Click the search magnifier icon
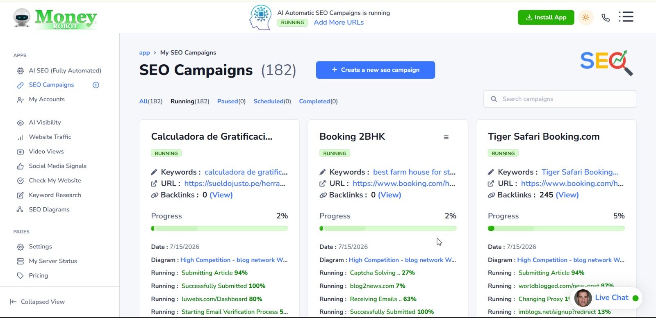 pyautogui.click(x=494, y=99)
